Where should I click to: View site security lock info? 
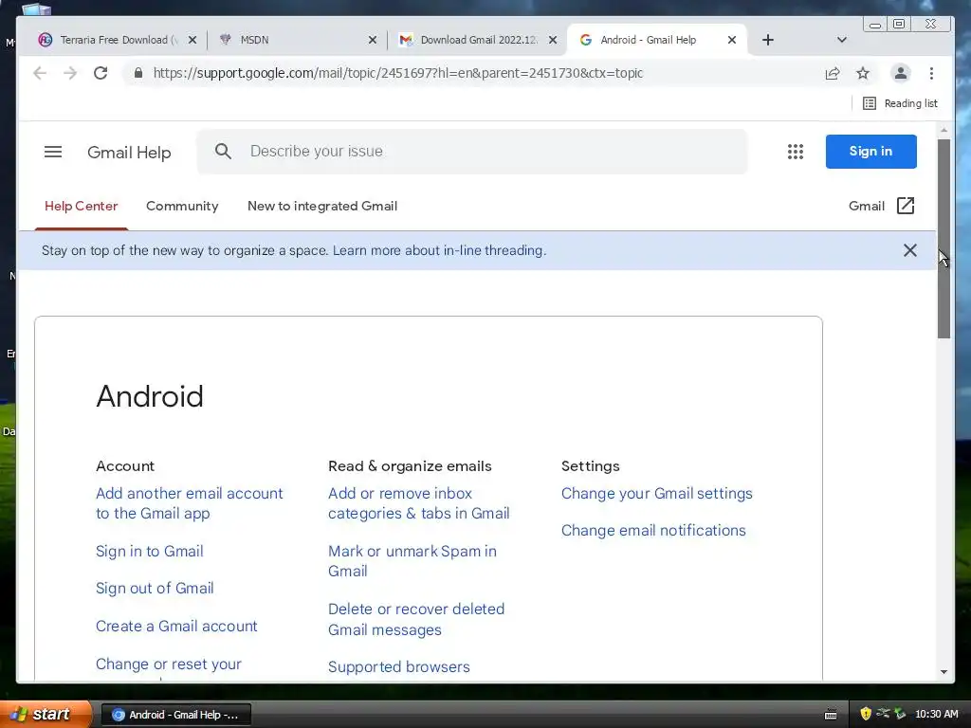pos(138,73)
